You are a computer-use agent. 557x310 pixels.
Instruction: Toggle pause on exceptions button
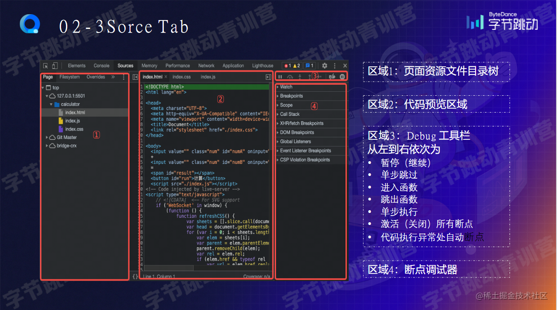pyautogui.click(x=342, y=77)
